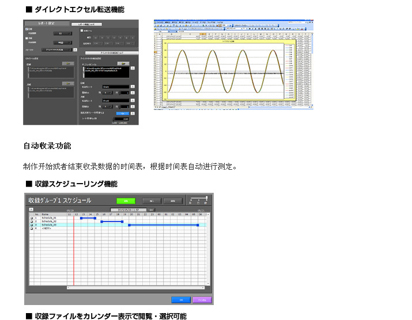Click wide white button above Excel transfer settings
The height and width of the screenshot is (320, 412).
[x=112, y=53]
